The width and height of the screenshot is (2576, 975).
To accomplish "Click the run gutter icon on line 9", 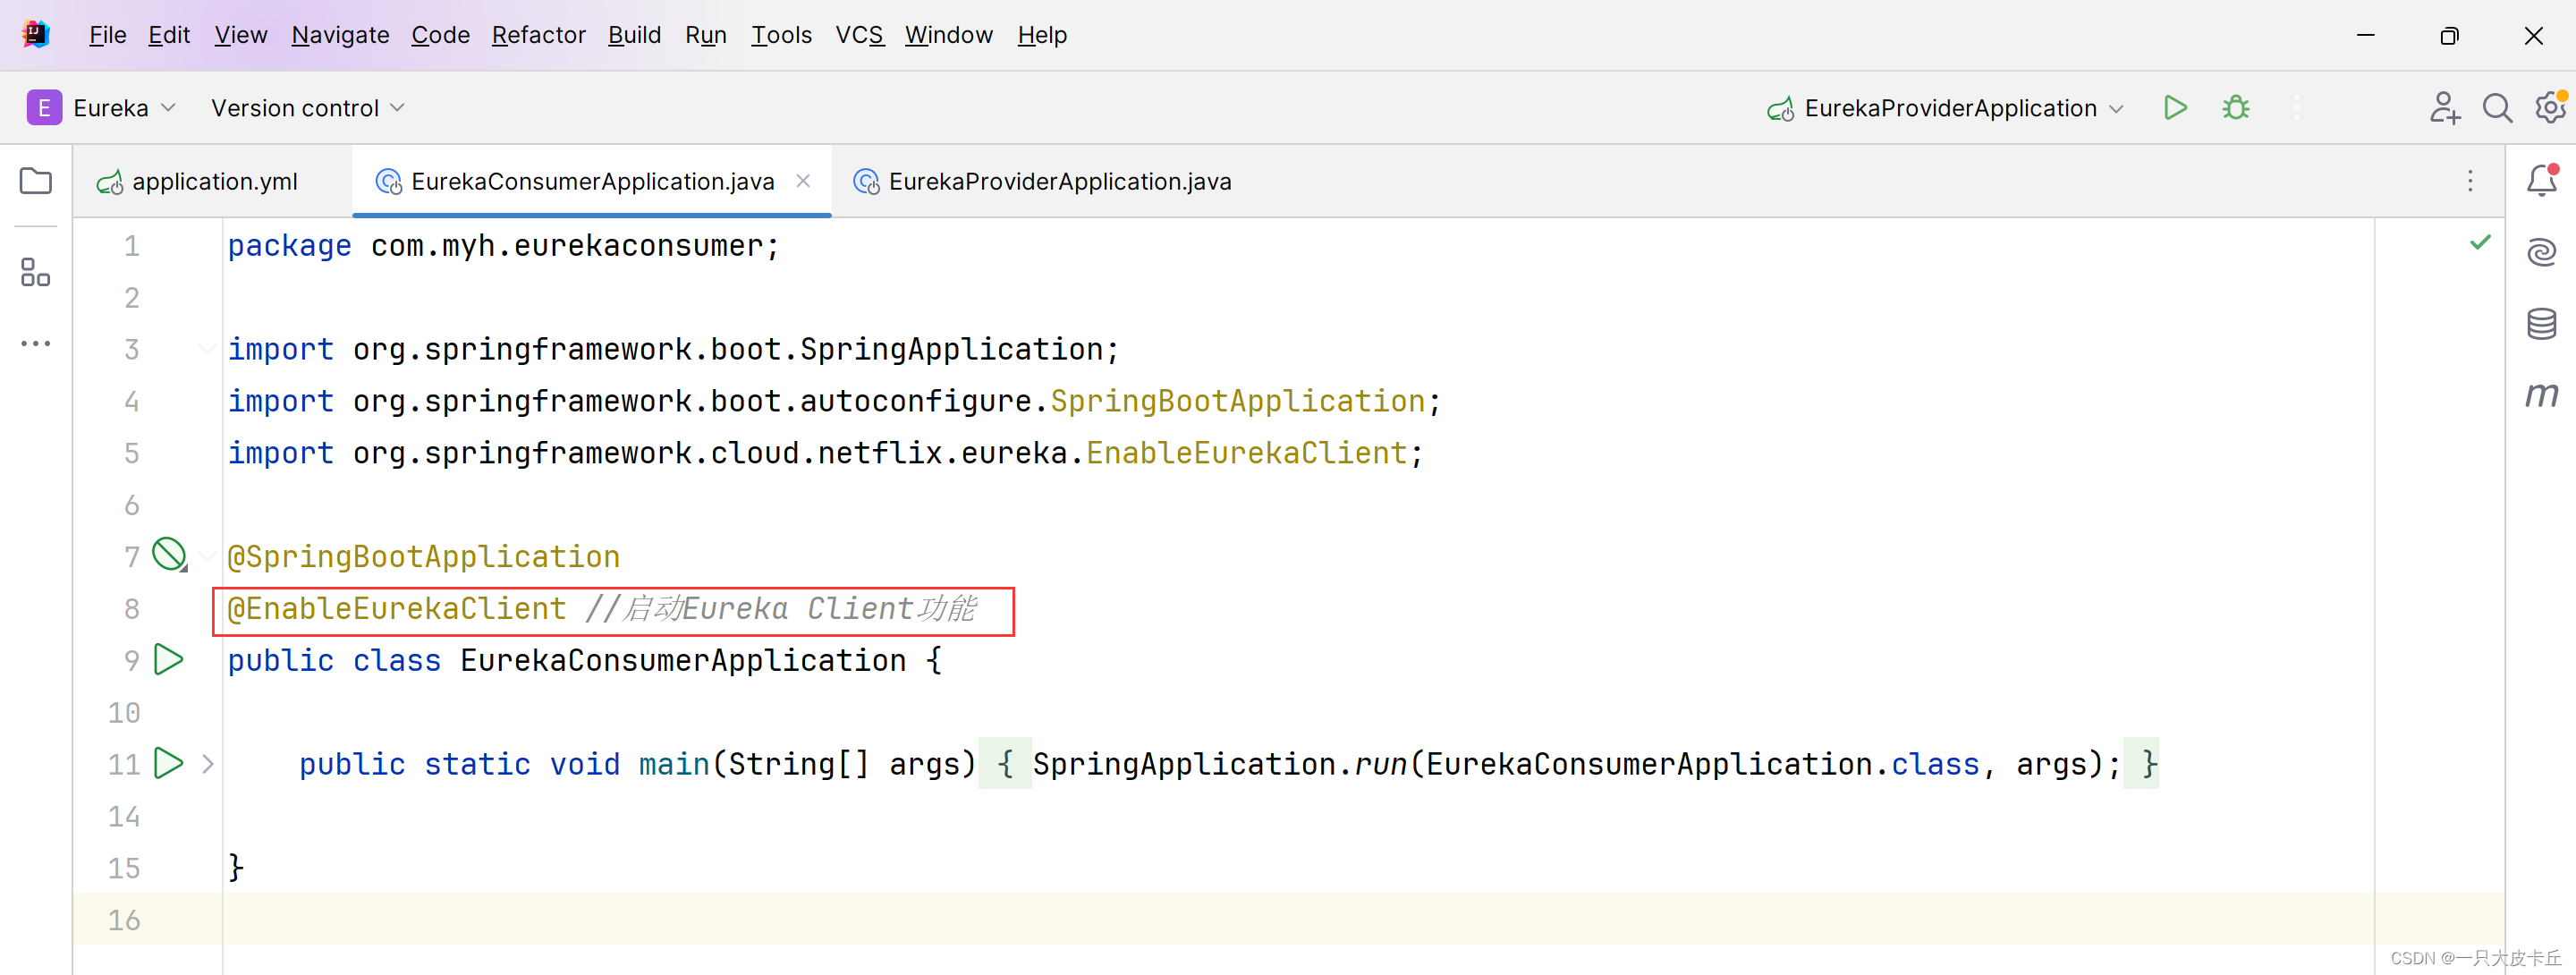I will point(169,660).
